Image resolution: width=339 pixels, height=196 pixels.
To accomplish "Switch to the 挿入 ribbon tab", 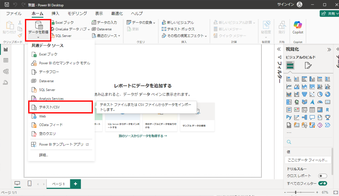I will 55,13.
